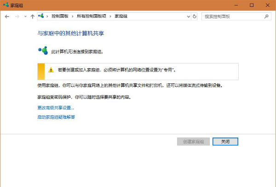
Task: Click the search magnifier icon
Action: [266, 16]
